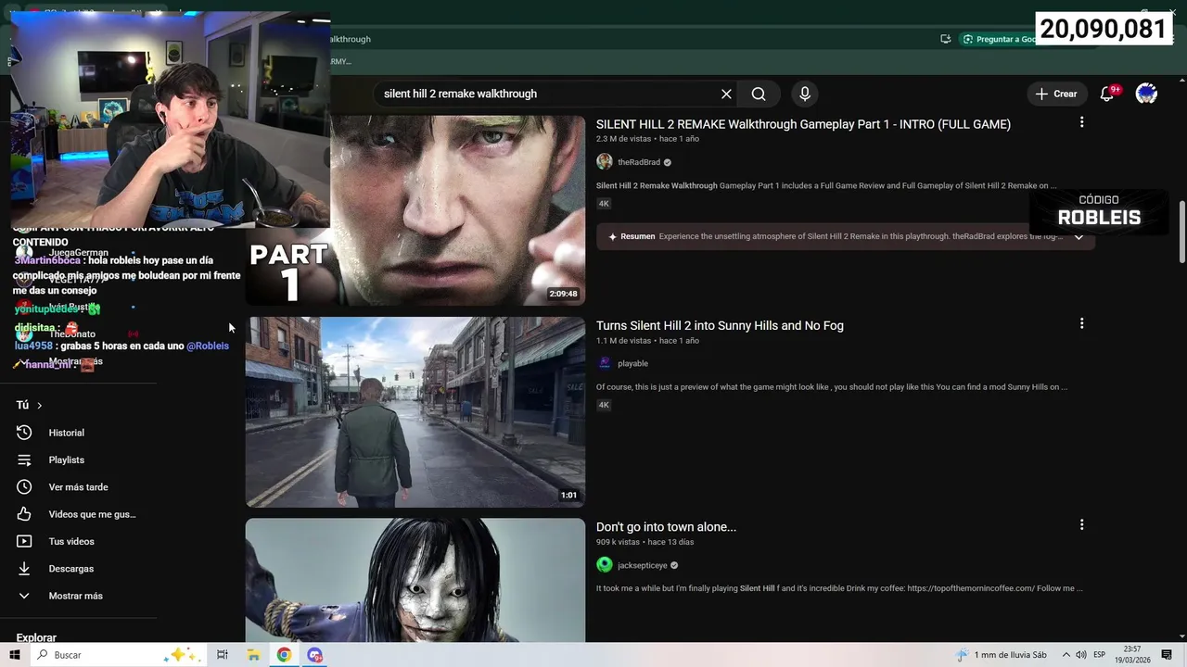Screen dimensions: 1187x667
Task: Open the rain weather widget
Action: pyautogui.click(x=1002, y=655)
